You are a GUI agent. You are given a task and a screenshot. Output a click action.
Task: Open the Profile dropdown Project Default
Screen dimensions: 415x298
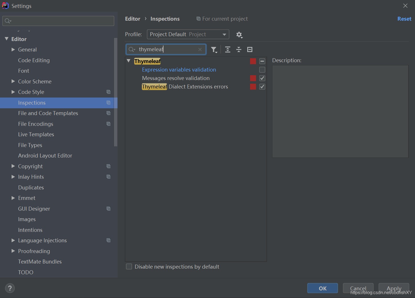[x=188, y=34]
